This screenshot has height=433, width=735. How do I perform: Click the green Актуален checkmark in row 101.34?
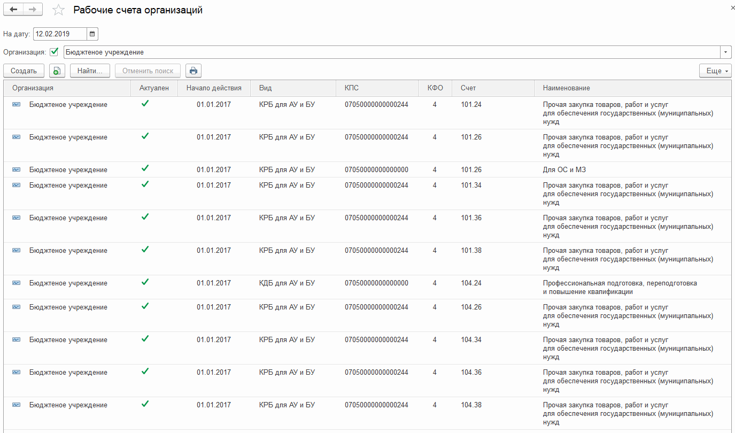pos(145,184)
